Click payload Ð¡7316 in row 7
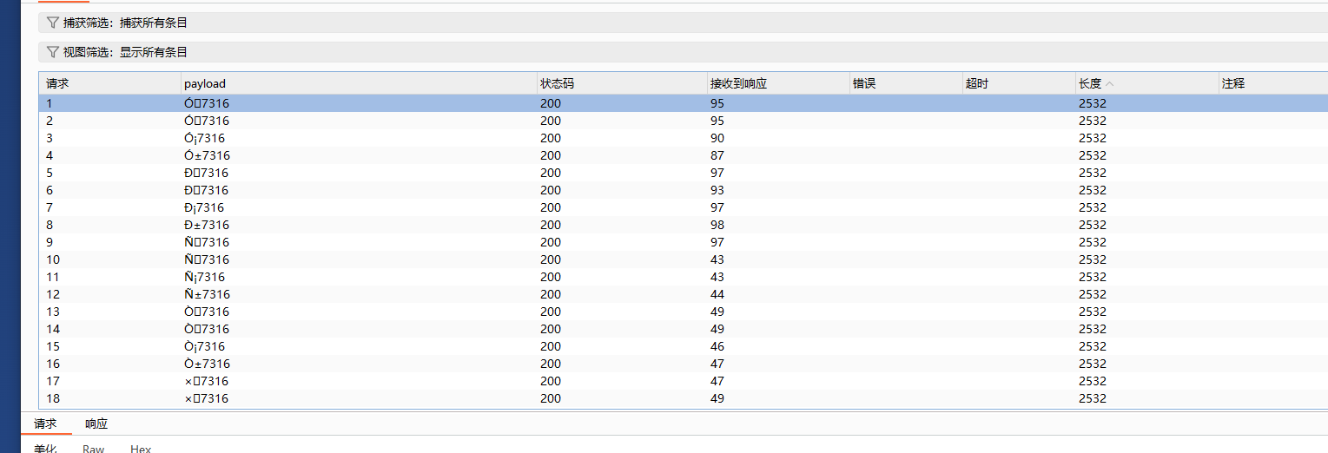Screen dimensions: 1328x453 [204, 207]
